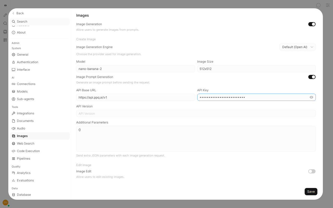
Task: Click the Connections link icon
Action: [x=14, y=84]
